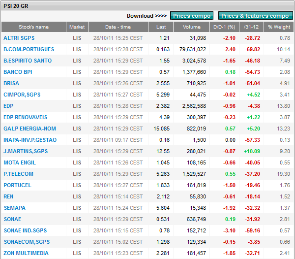Select the last price 0.163
The height and width of the screenshot is (259, 295).
(163, 49)
